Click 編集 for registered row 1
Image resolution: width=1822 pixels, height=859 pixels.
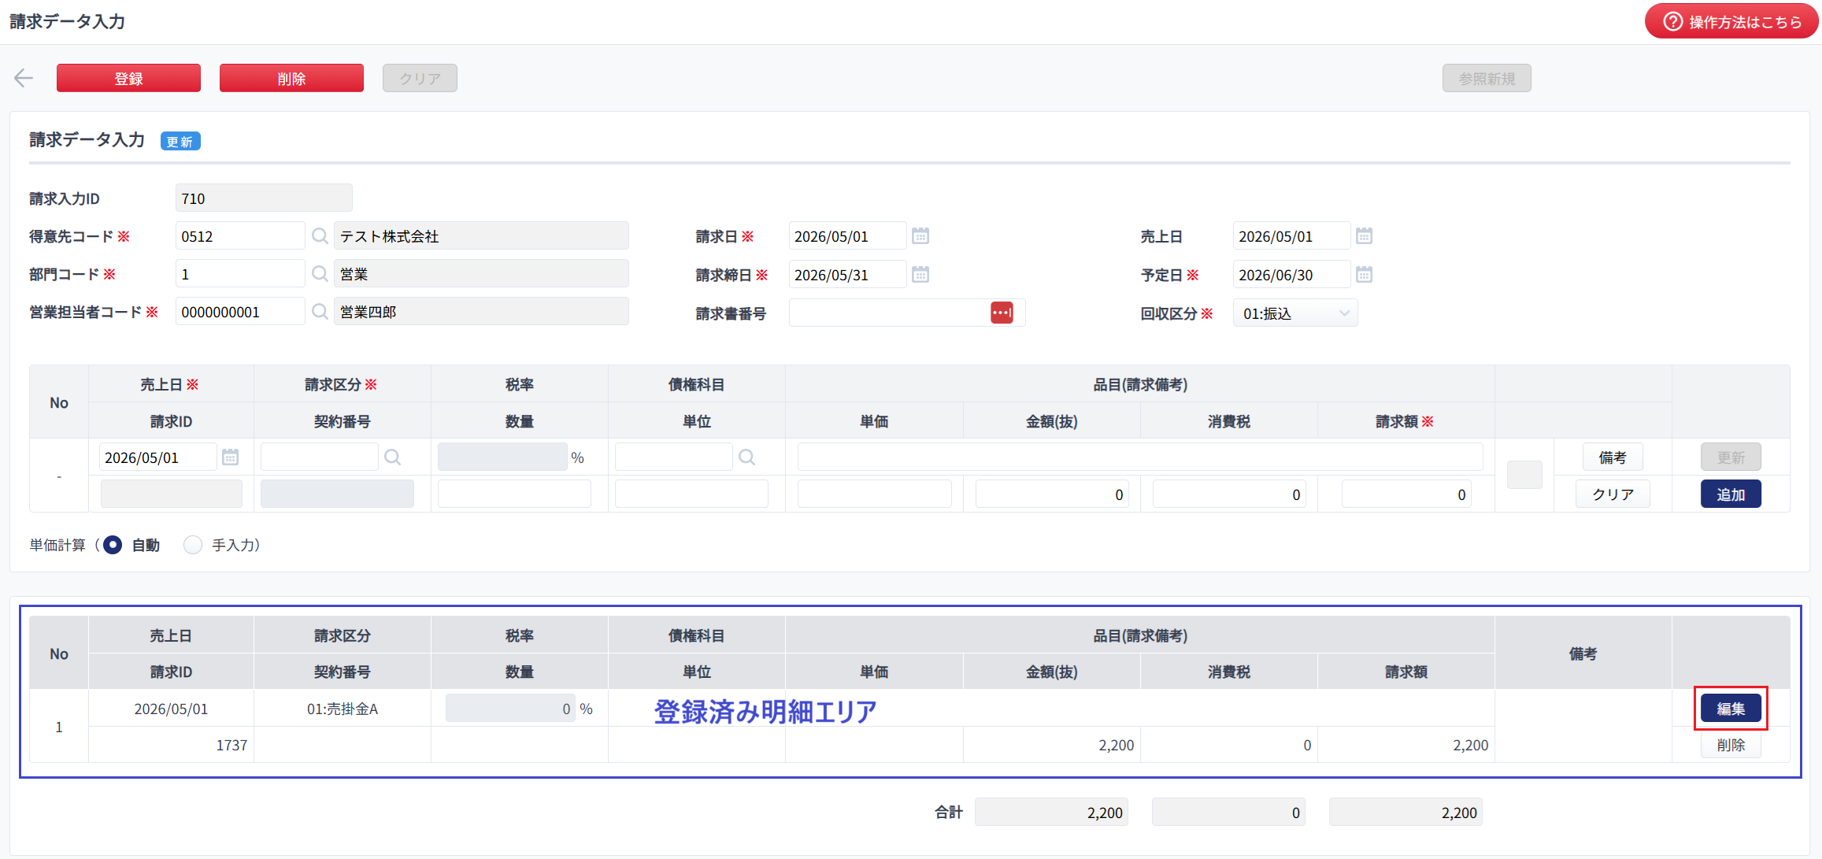coord(1731,709)
